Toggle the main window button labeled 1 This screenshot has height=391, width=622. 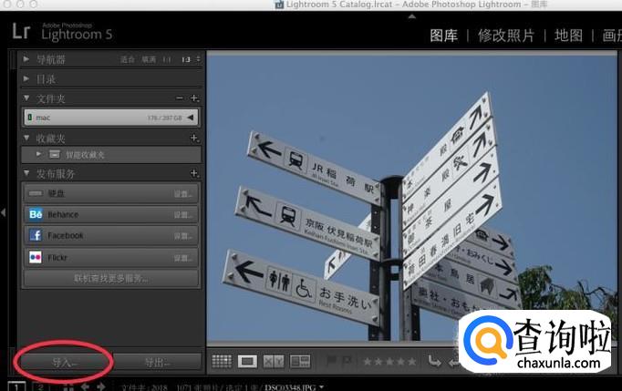click(x=17, y=386)
